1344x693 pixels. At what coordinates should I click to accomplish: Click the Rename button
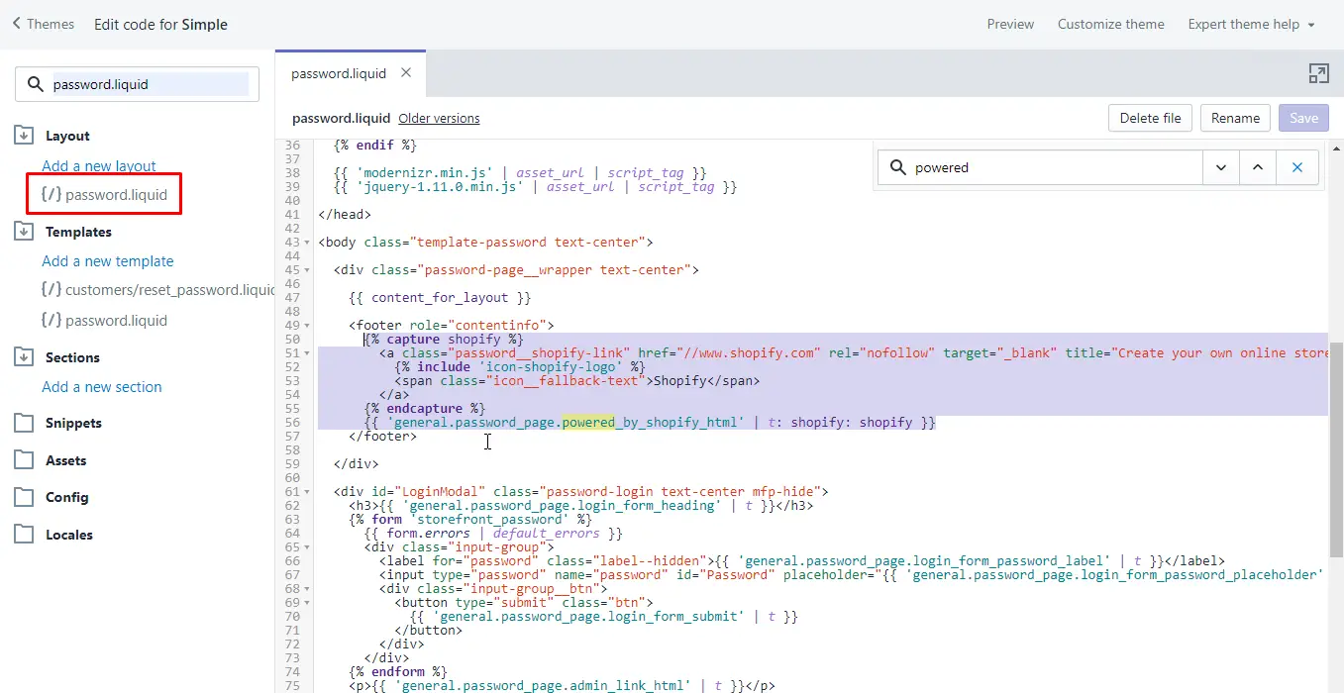click(x=1236, y=118)
